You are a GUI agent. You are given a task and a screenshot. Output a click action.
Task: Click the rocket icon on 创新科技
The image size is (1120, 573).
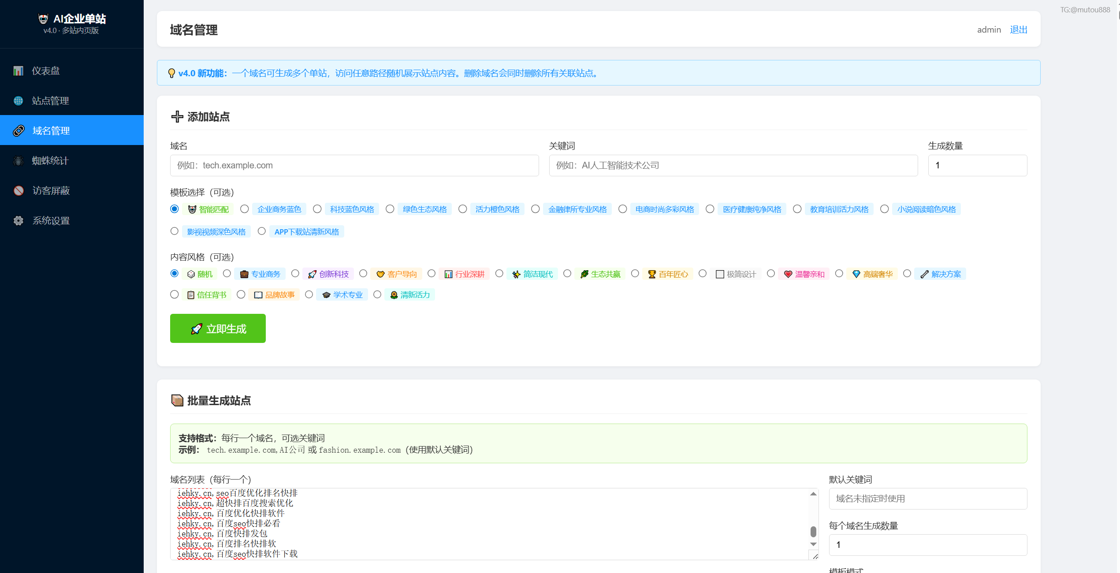tap(312, 274)
